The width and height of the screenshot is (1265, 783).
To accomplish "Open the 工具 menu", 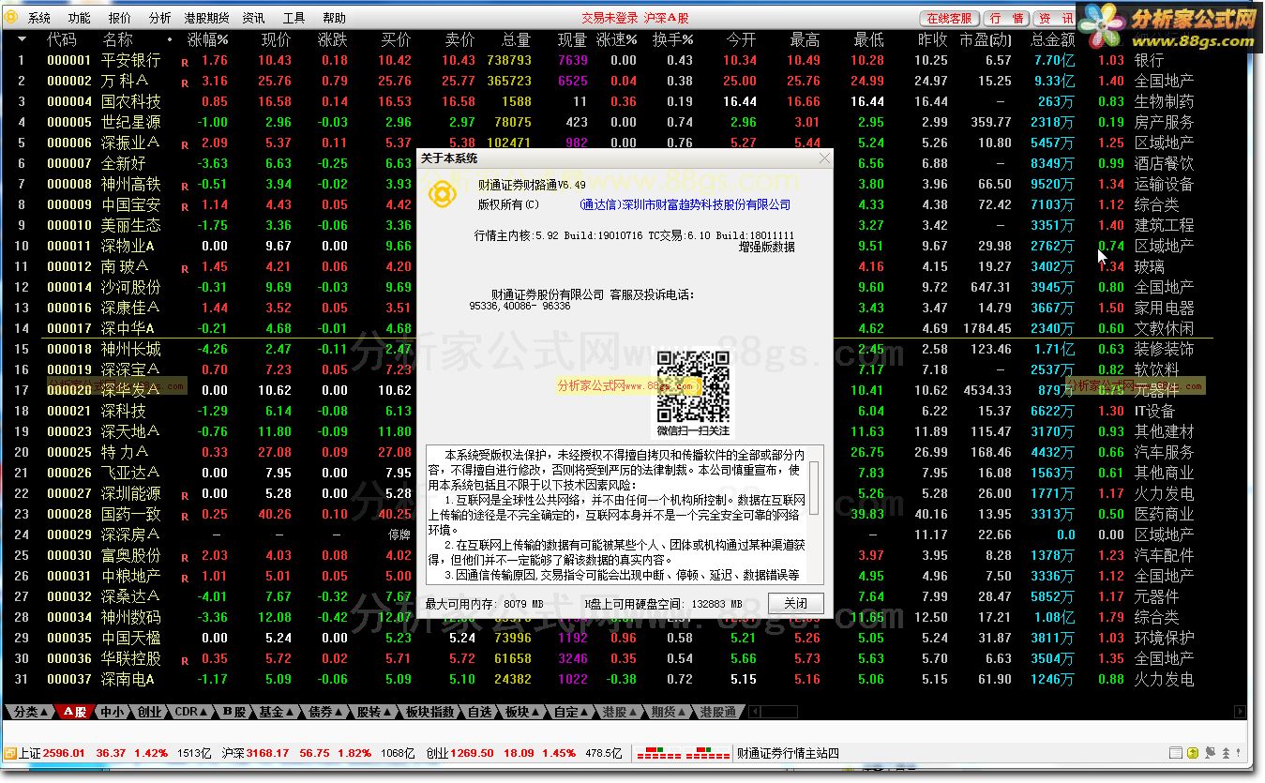I will pyautogui.click(x=294, y=18).
